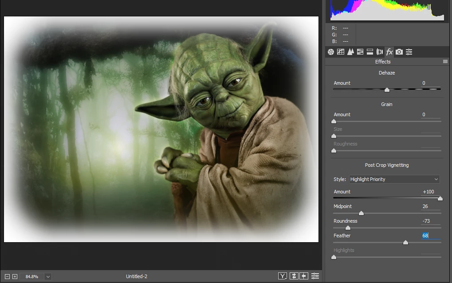Click the Midpoint slider handle

pos(361,213)
